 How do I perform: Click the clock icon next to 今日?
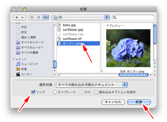pyautogui.click(x=18, y=27)
